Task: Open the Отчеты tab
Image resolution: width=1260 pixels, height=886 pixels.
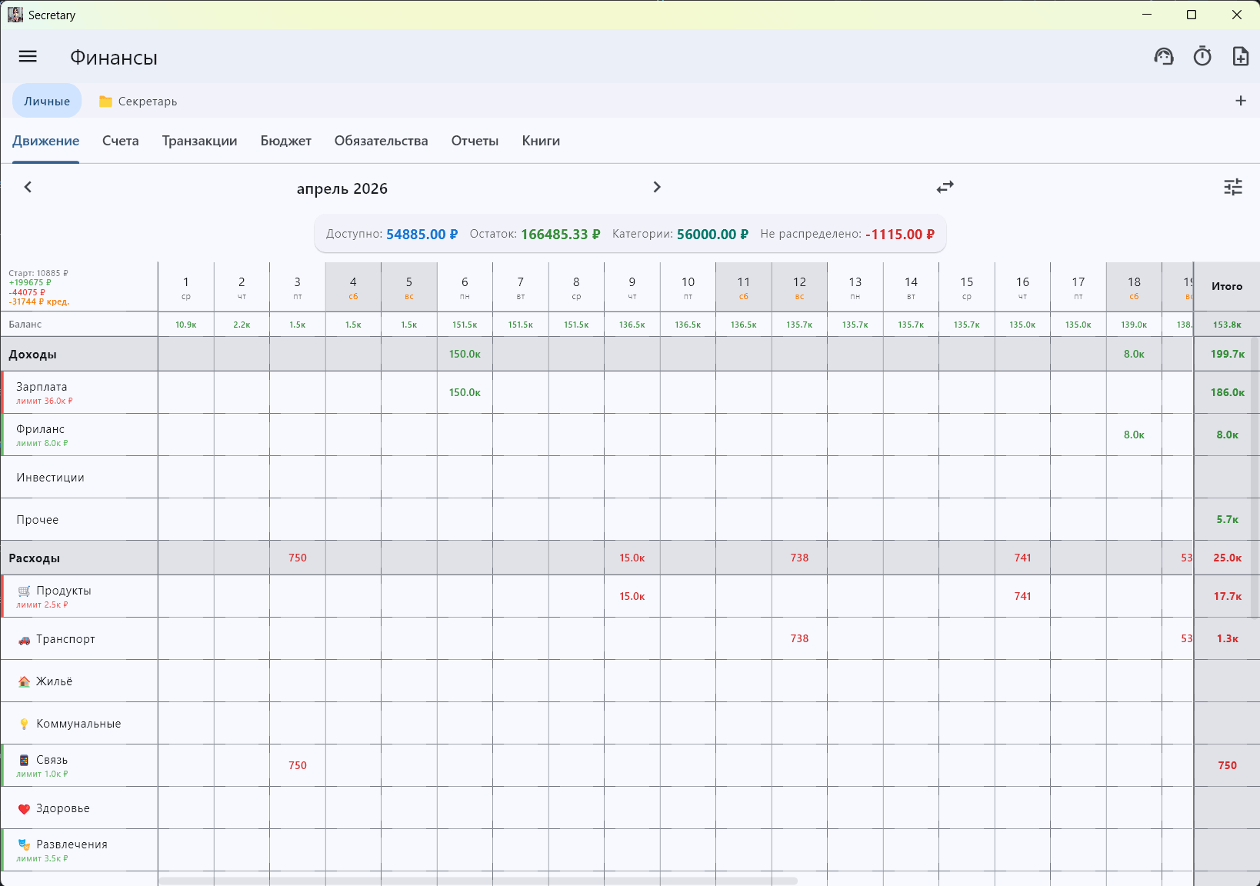Action: tap(475, 141)
